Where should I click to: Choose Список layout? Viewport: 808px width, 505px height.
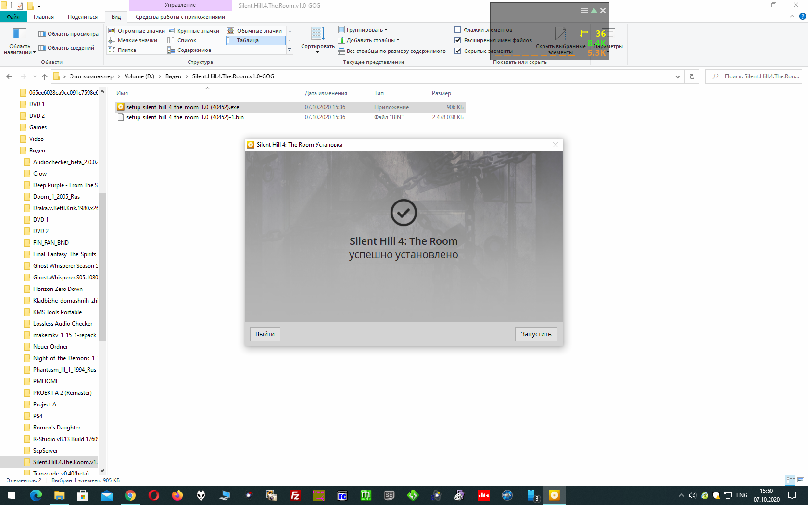pos(182,40)
